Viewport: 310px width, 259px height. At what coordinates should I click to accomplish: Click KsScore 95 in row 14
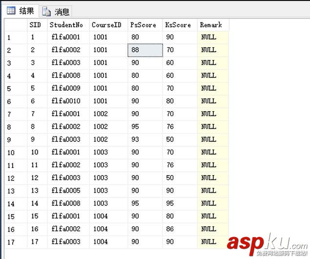pyautogui.click(x=180, y=203)
